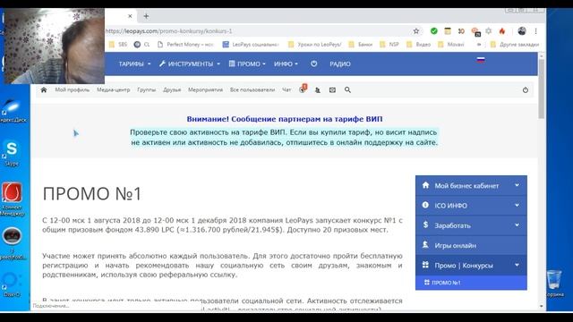
Task: Click the webcam overlay thumbnail
Action: coord(54,46)
